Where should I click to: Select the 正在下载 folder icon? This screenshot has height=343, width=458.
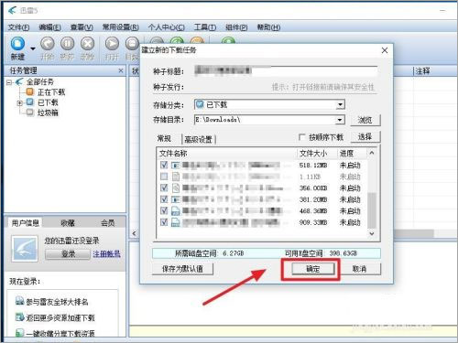pyautogui.click(x=30, y=91)
